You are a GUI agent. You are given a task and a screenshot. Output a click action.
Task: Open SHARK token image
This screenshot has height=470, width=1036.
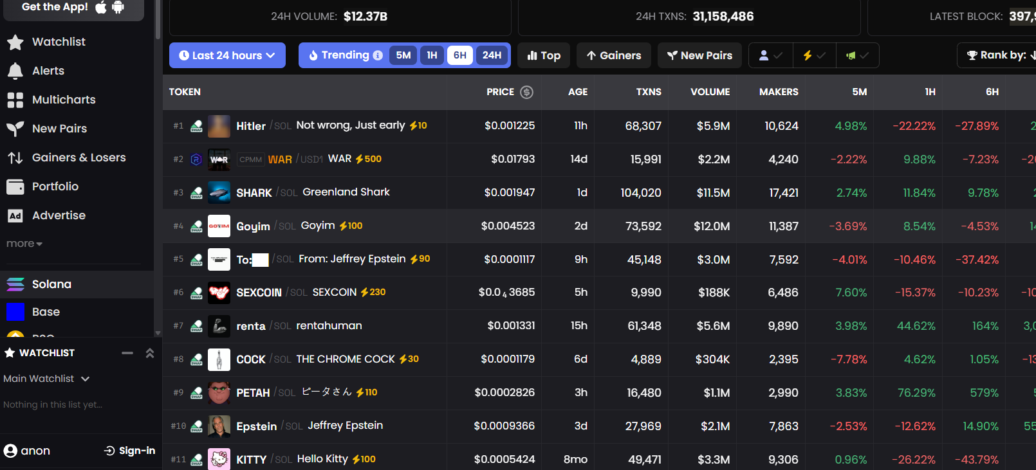pyautogui.click(x=219, y=193)
